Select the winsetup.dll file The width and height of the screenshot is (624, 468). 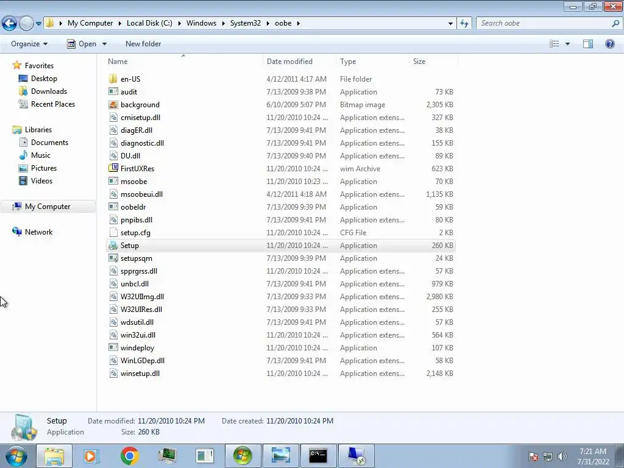(x=140, y=374)
